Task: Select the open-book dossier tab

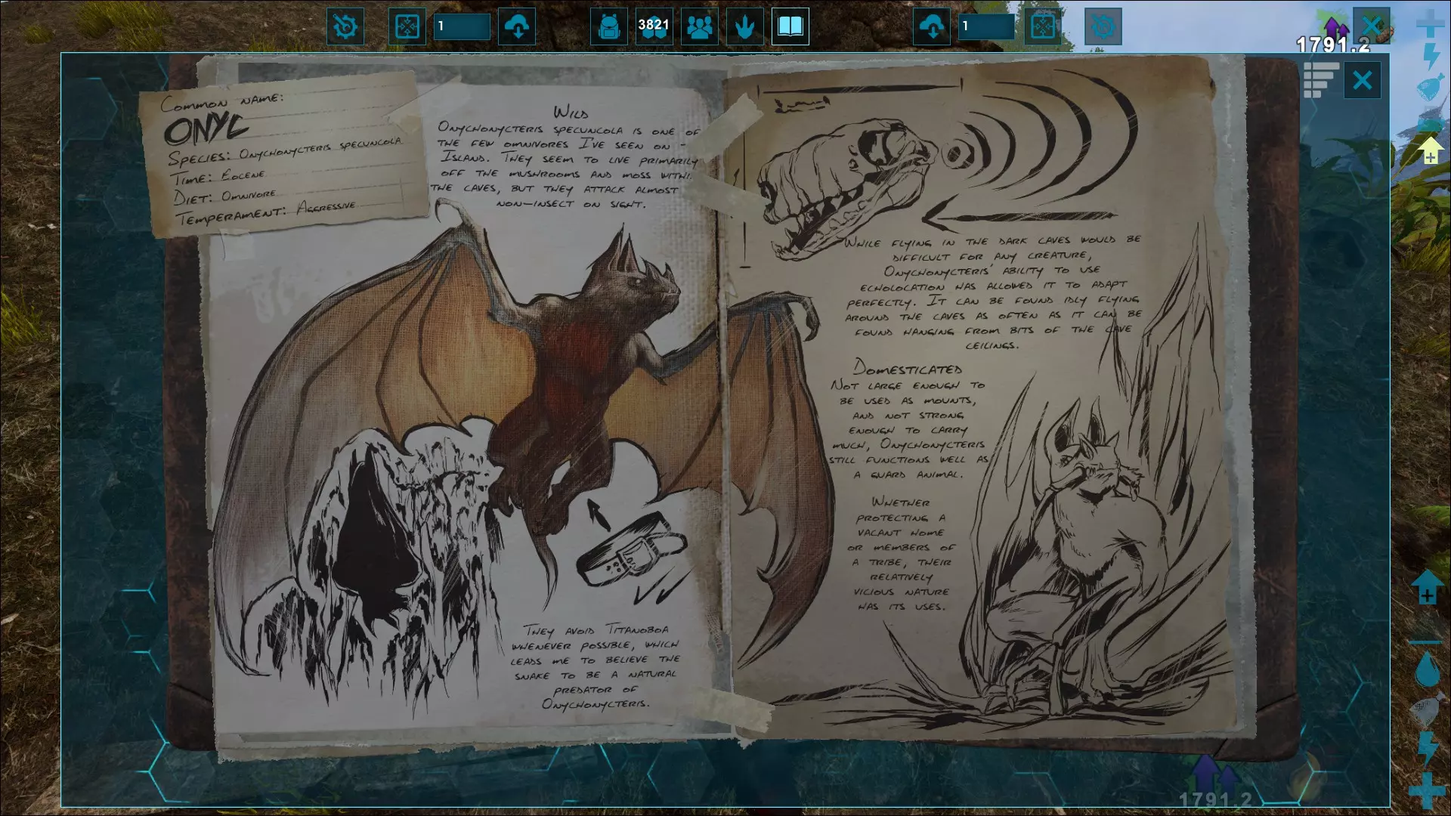Action: click(790, 27)
